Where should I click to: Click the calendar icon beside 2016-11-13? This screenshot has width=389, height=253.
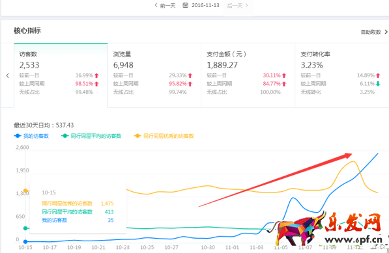[x=185, y=5]
